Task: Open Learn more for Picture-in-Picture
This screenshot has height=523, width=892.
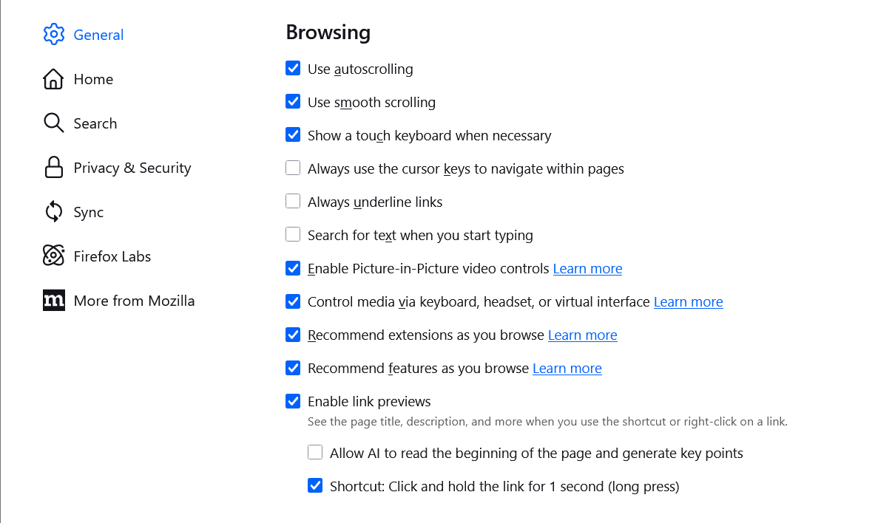Action: 587,269
